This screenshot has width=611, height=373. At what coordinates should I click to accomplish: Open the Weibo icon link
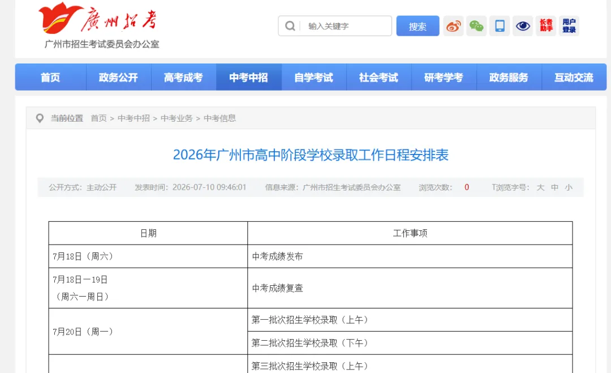[x=453, y=26]
